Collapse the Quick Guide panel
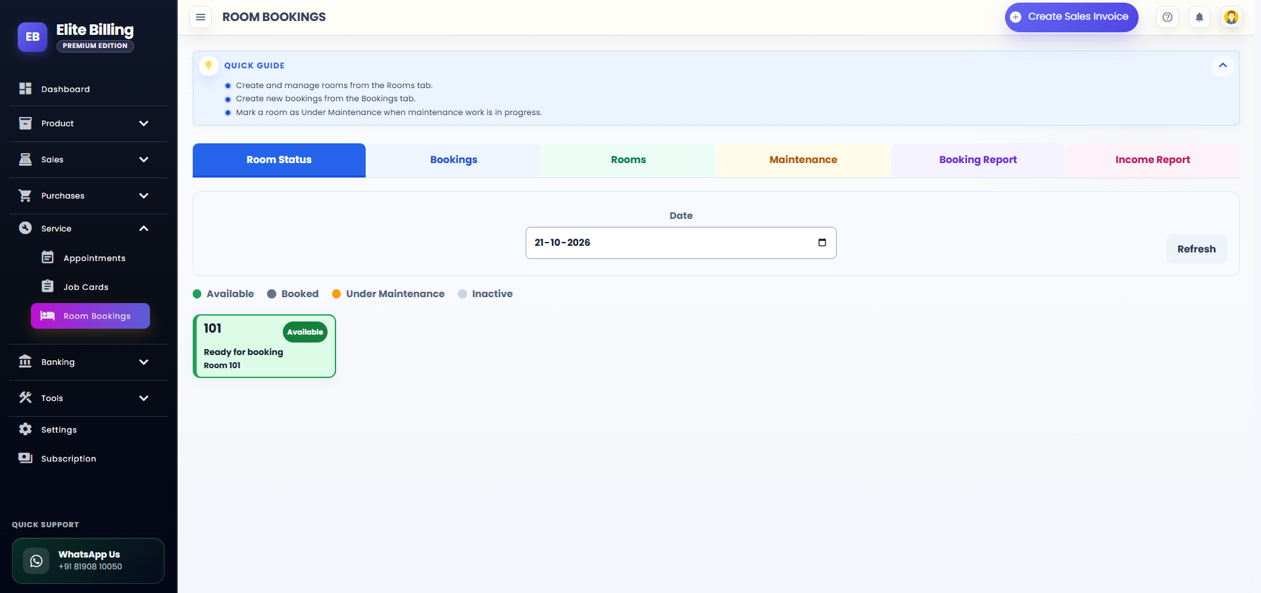This screenshot has width=1261, height=593. click(x=1222, y=65)
